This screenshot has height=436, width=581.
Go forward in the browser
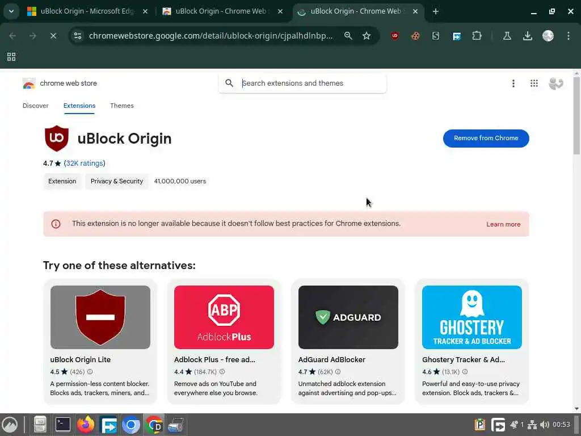[x=32, y=36]
